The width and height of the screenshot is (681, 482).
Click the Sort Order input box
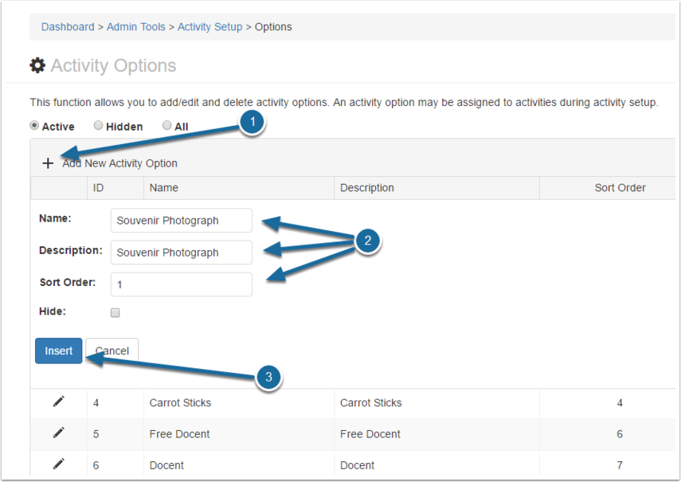(x=182, y=284)
